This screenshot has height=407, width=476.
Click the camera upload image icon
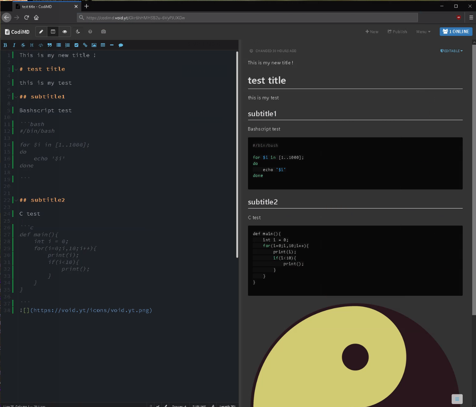[x=103, y=32]
